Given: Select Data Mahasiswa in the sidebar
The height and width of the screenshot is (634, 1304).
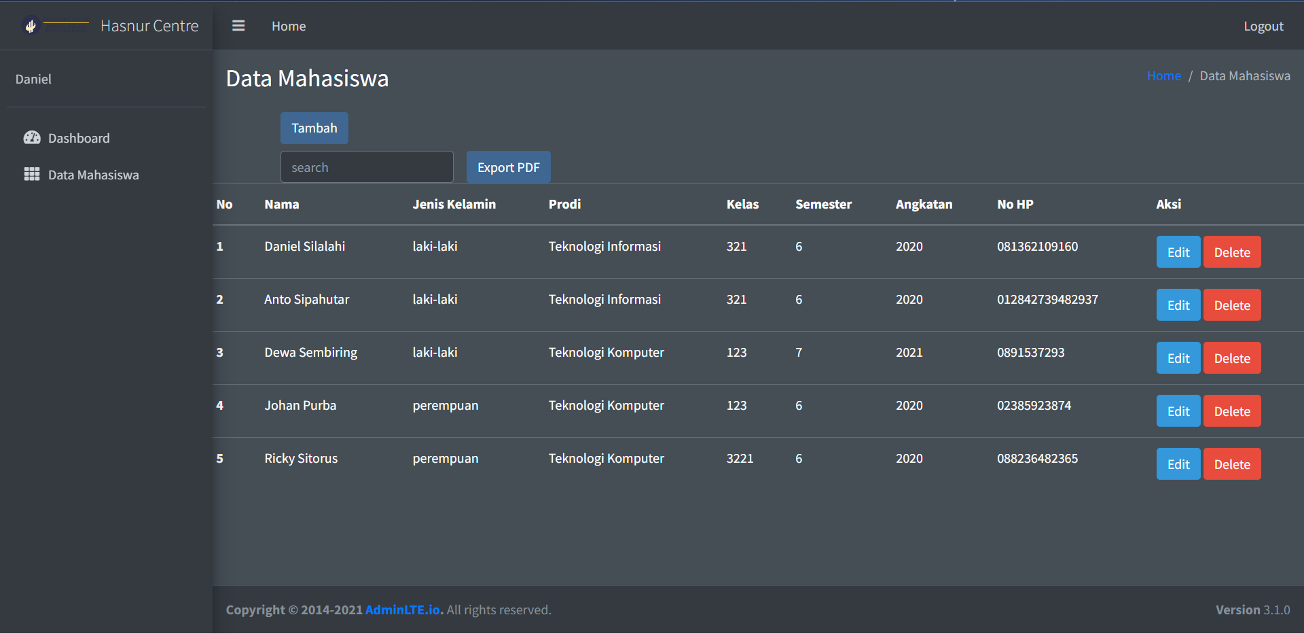Looking at the screenshot, I should pyautogui.click(x=94, y=175).
